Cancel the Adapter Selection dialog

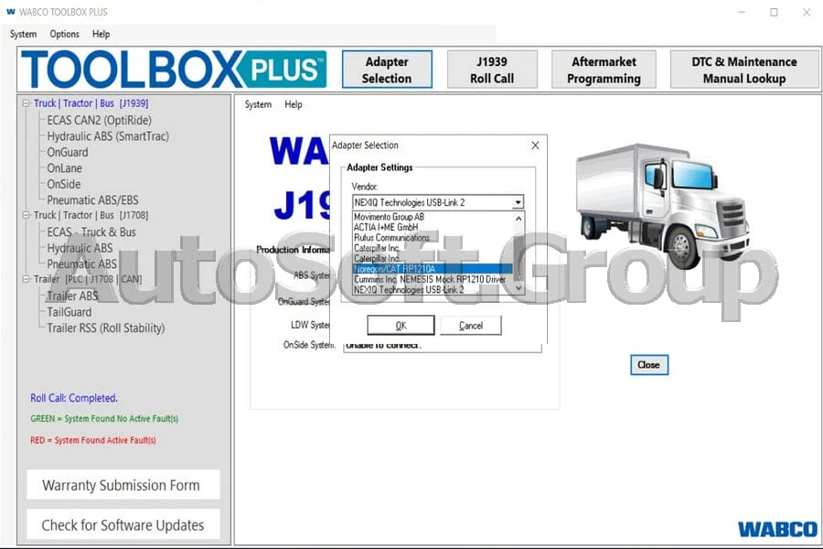coord(471,325)
